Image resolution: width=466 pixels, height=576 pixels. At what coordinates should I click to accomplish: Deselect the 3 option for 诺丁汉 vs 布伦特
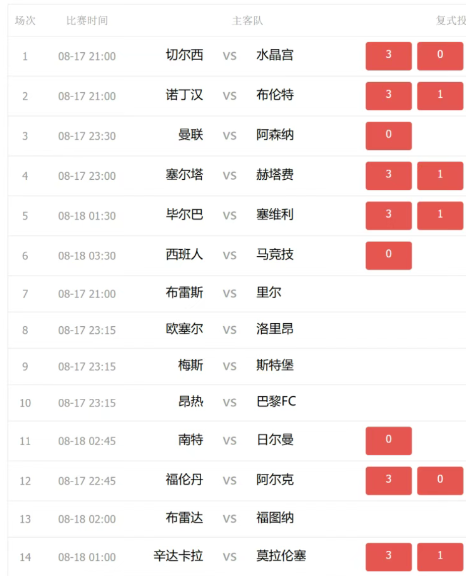point(388,96)
